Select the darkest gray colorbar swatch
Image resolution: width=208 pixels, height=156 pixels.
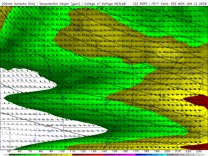[x=170, y=155]
